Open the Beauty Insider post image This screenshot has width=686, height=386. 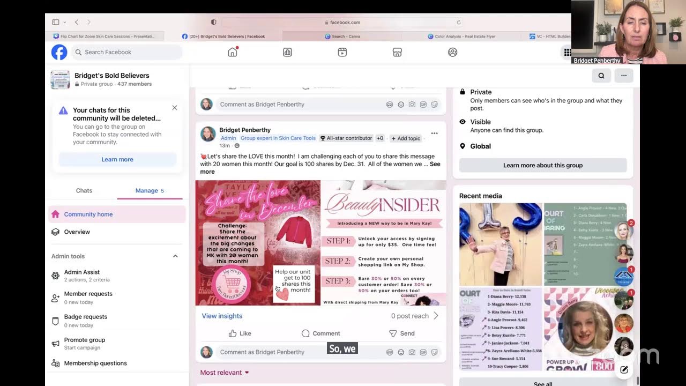pos(384,243)
